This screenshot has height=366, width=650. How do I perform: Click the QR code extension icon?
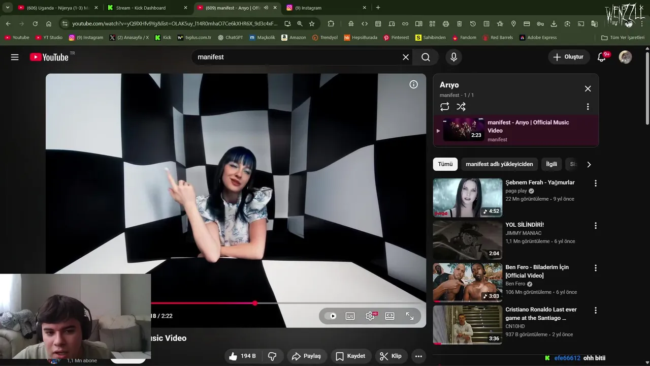click(x=432, y=23)
